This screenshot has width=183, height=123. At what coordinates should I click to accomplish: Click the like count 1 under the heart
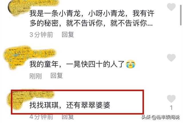[171, 108]
